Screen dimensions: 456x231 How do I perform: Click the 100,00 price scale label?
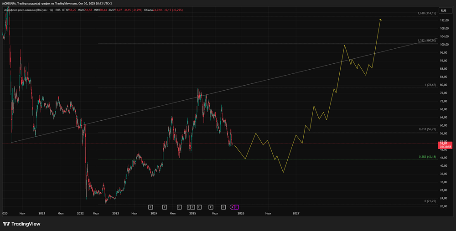pos(444,45)
